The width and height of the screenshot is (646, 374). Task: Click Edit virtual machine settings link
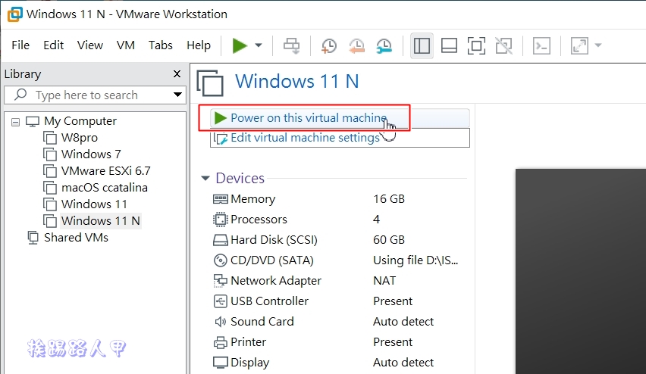(305, 138)
